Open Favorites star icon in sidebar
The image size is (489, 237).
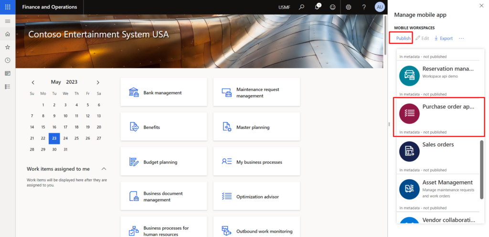(8, 47)
